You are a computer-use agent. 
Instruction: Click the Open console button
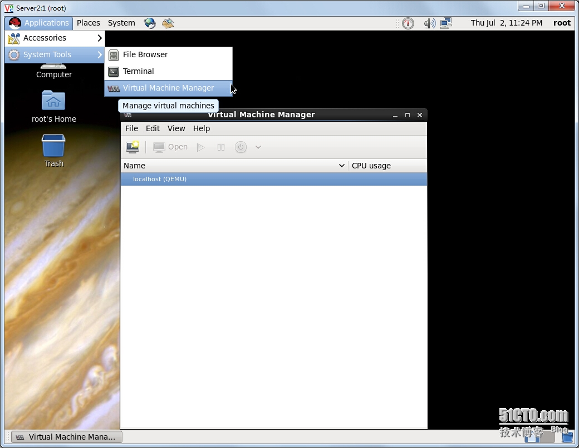pos(170,147)
